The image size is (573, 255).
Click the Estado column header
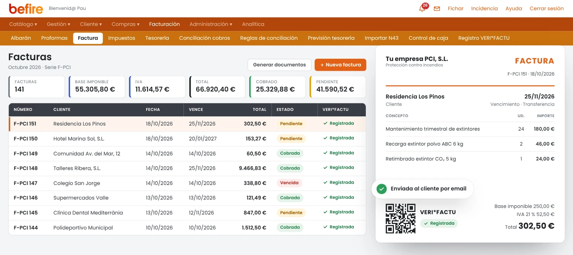click(x=285, y=110)
